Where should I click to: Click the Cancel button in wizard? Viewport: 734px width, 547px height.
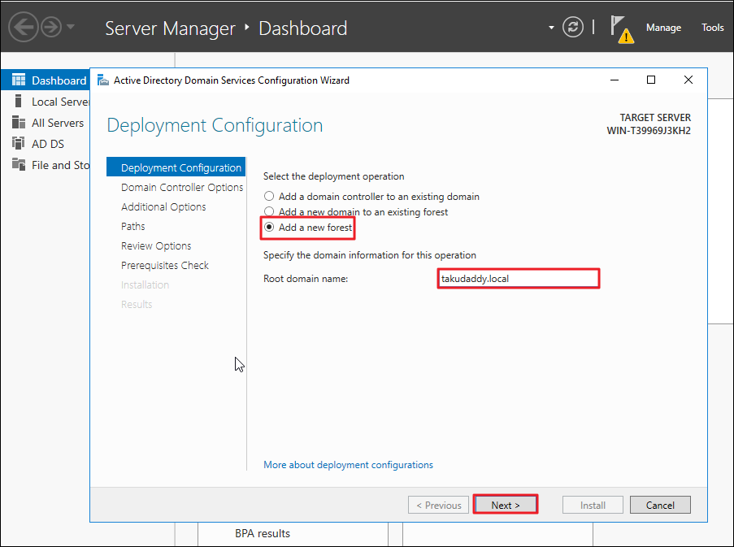[x=660, y=505]
